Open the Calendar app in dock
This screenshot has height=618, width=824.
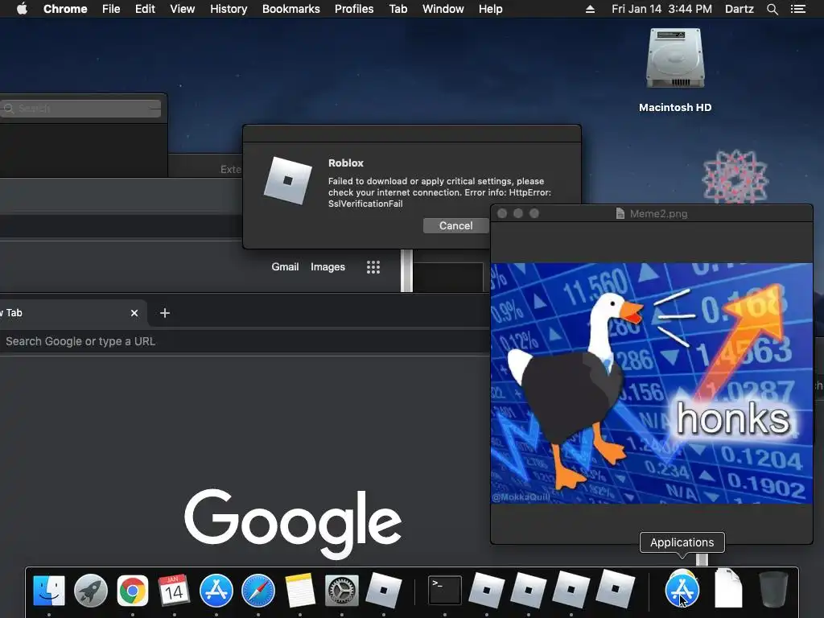point(174,590)
